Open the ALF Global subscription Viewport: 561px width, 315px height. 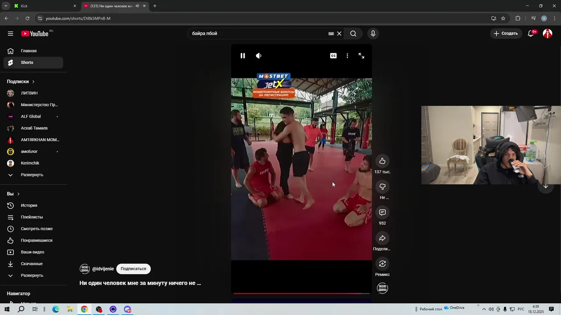(33, 116)
